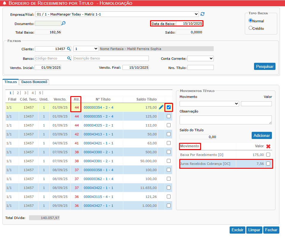Go to page 3 of the titles list
The height and width of the screenshot is (247, 285).
[25, 93]
